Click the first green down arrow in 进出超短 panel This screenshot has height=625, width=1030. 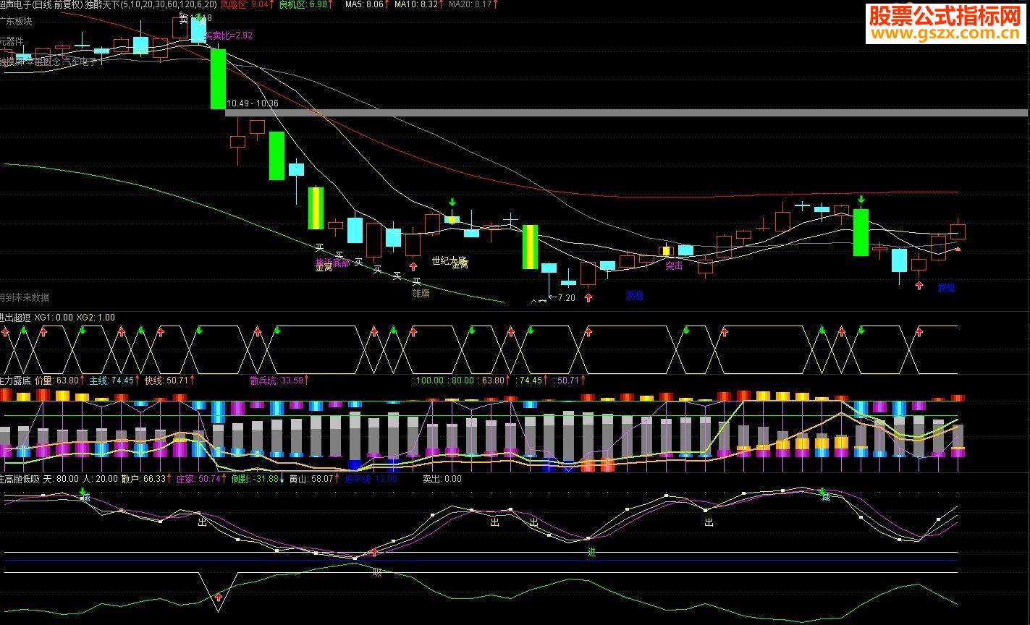(24, 331)
